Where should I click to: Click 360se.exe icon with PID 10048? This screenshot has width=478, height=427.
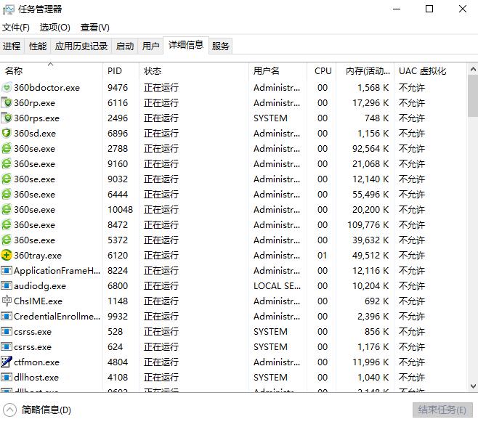(x=7, y=210)
